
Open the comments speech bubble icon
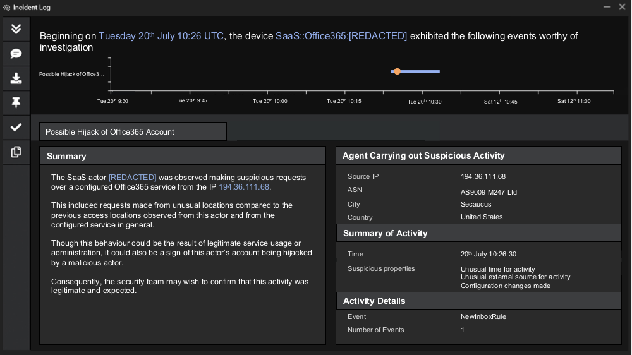pyautogui.click(x=16, y=54)
